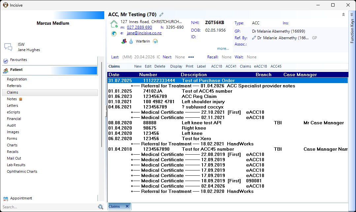Click the blue water drop icon
356x212 pixels.
(x=131, y=41)
